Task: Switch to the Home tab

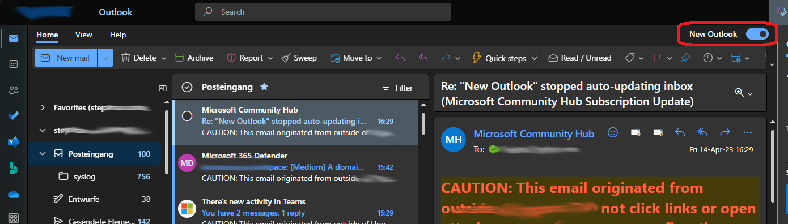Action: tap(47, 35)
